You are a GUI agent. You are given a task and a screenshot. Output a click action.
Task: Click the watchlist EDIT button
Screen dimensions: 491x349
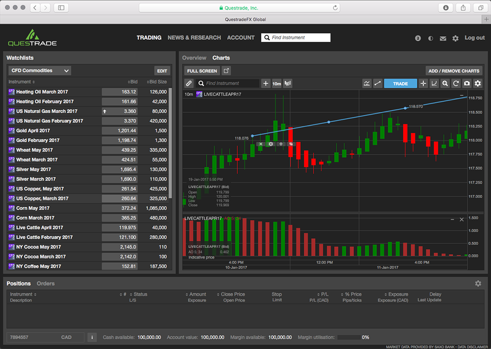[x=162, y=71]
